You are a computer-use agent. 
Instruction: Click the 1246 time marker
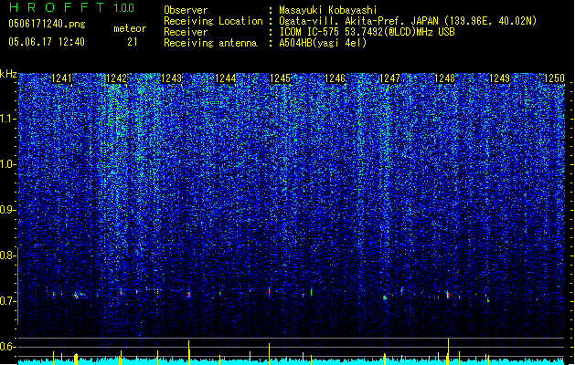tap(335, 78)
